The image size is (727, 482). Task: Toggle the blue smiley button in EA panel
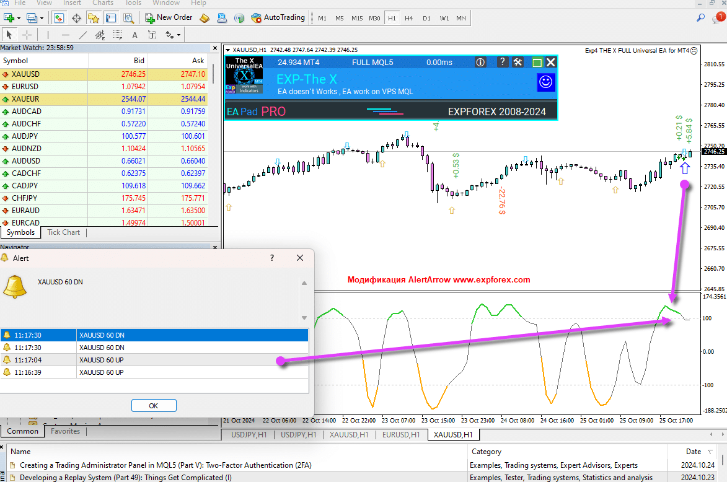(545, 82)
